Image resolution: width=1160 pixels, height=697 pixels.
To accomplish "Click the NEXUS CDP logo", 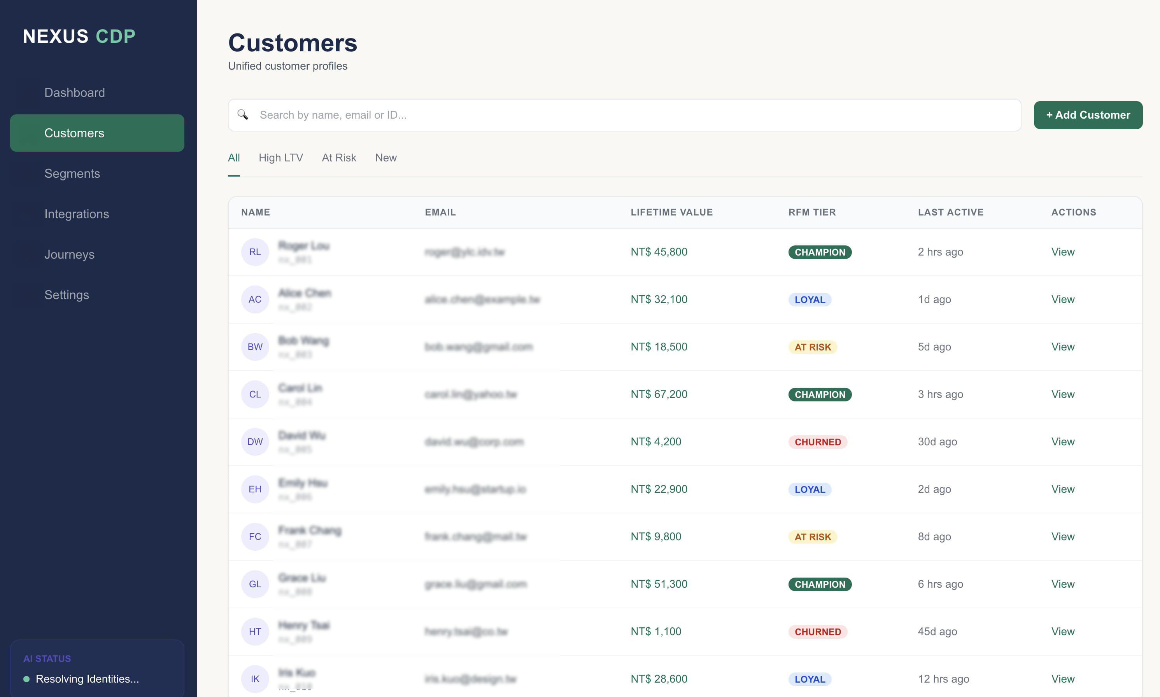I will 79,36.
